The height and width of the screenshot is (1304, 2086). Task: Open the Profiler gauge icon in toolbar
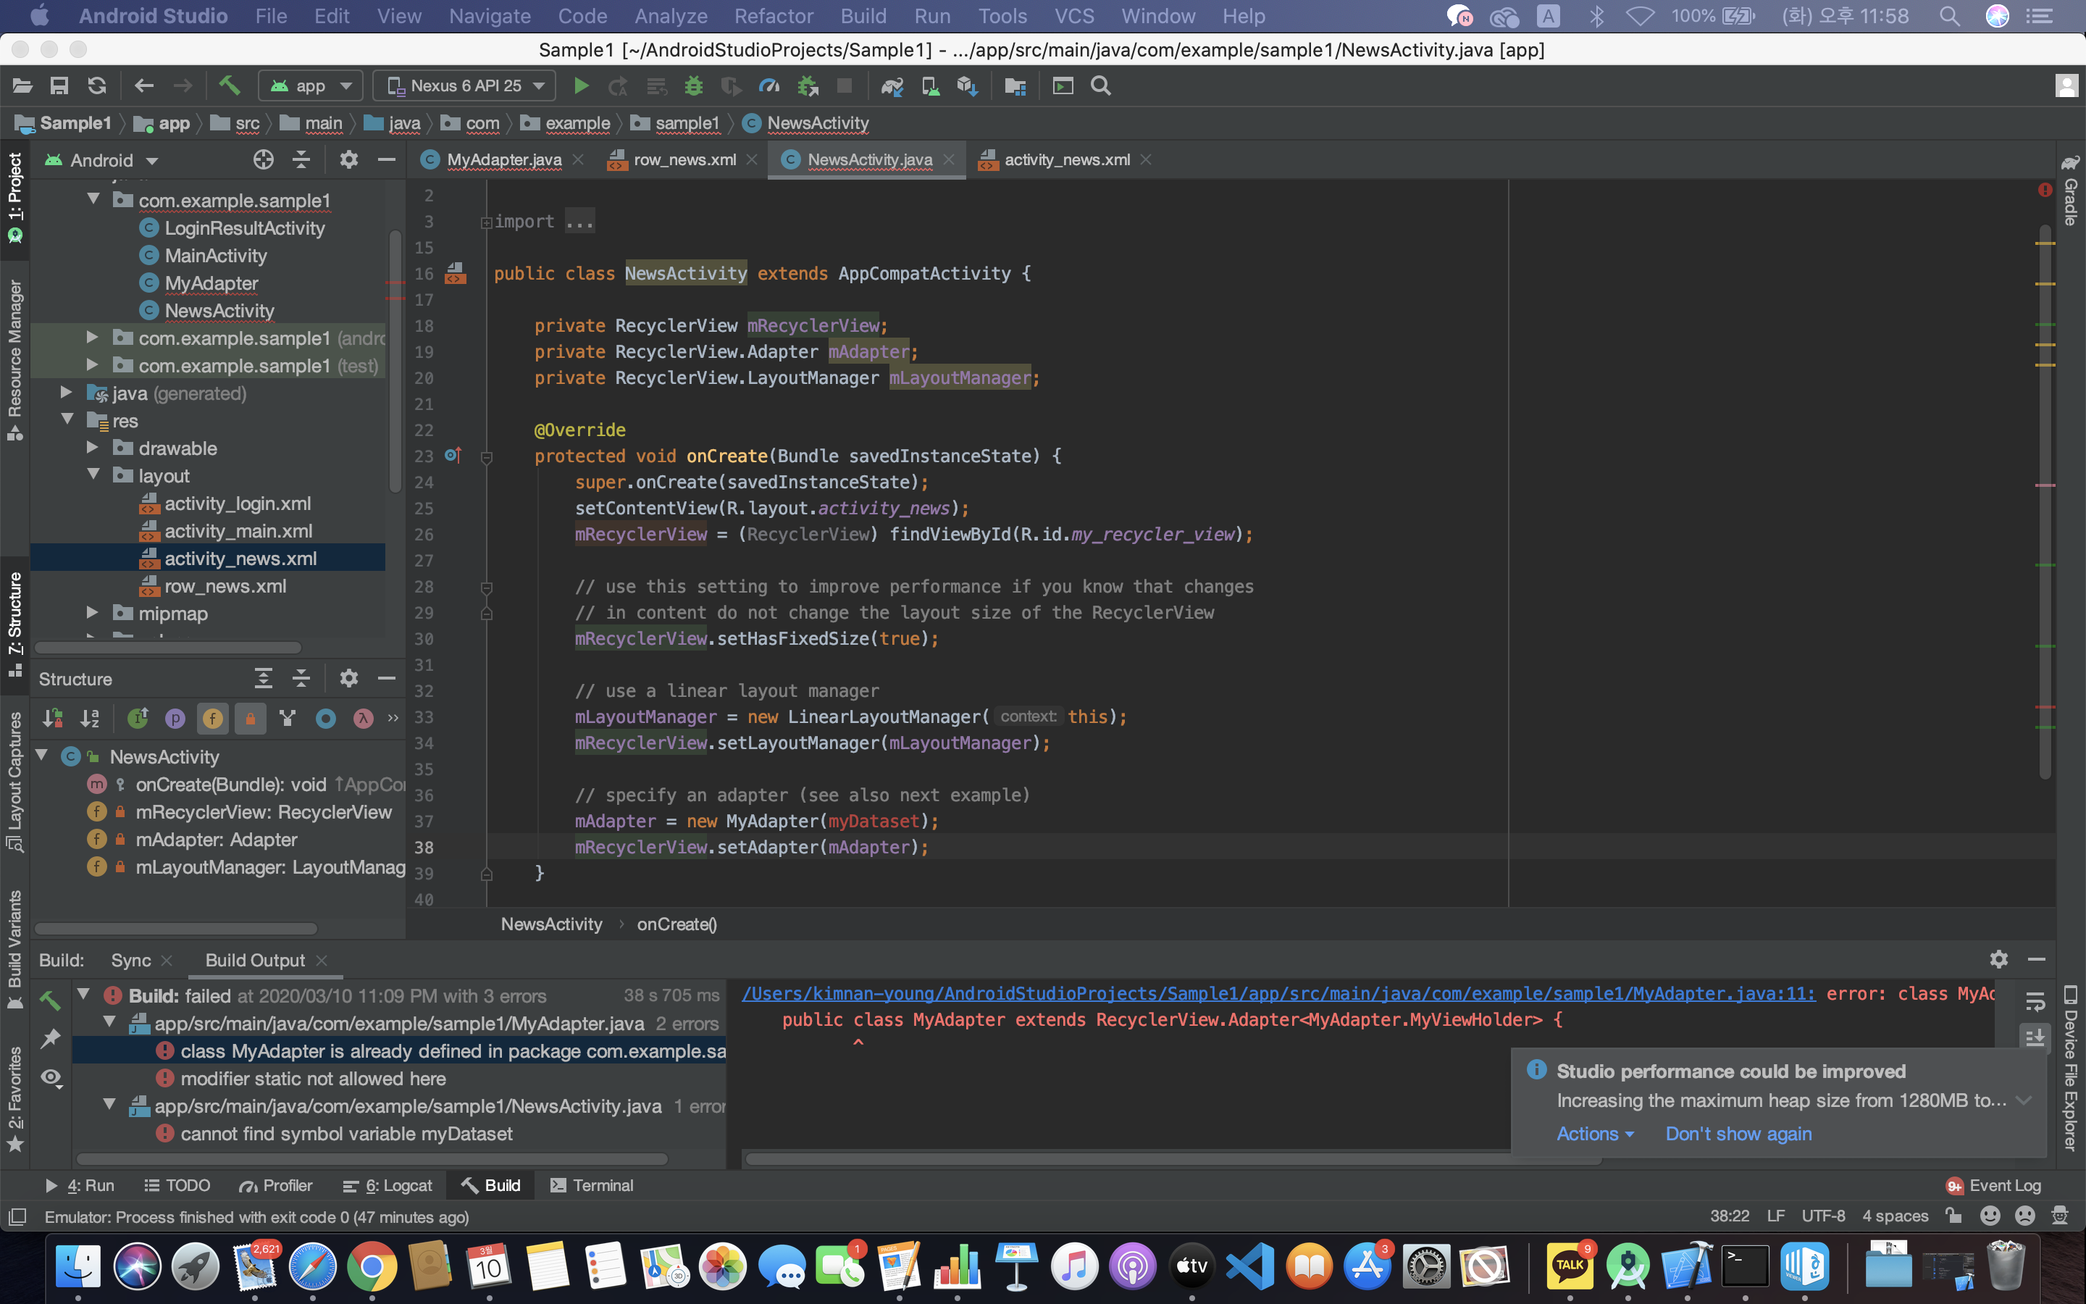coord(768,86)
